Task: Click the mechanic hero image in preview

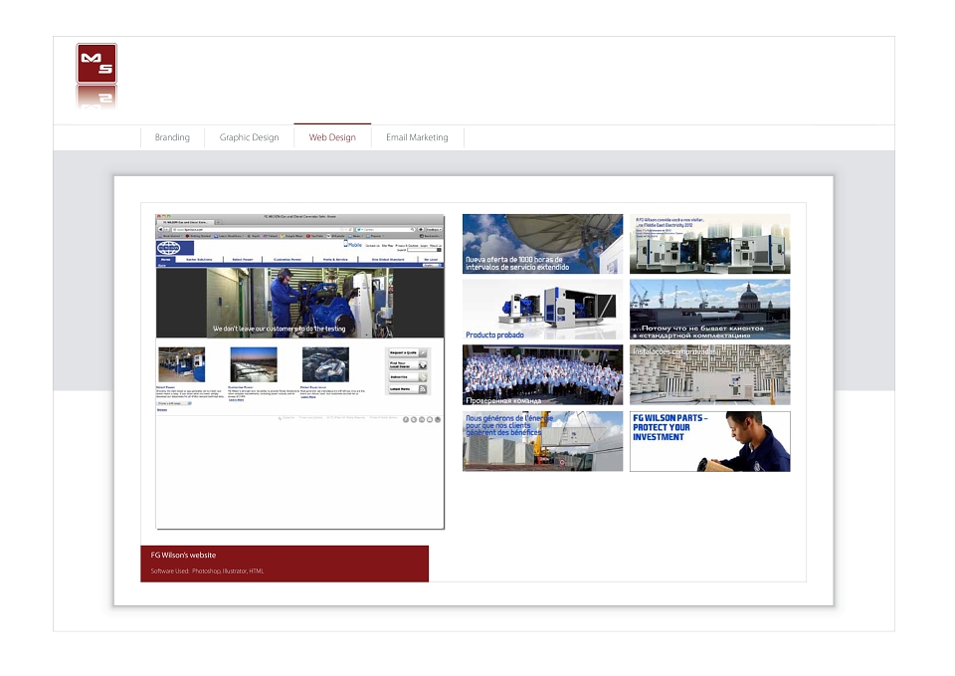Action: click(x=299, y=303)
